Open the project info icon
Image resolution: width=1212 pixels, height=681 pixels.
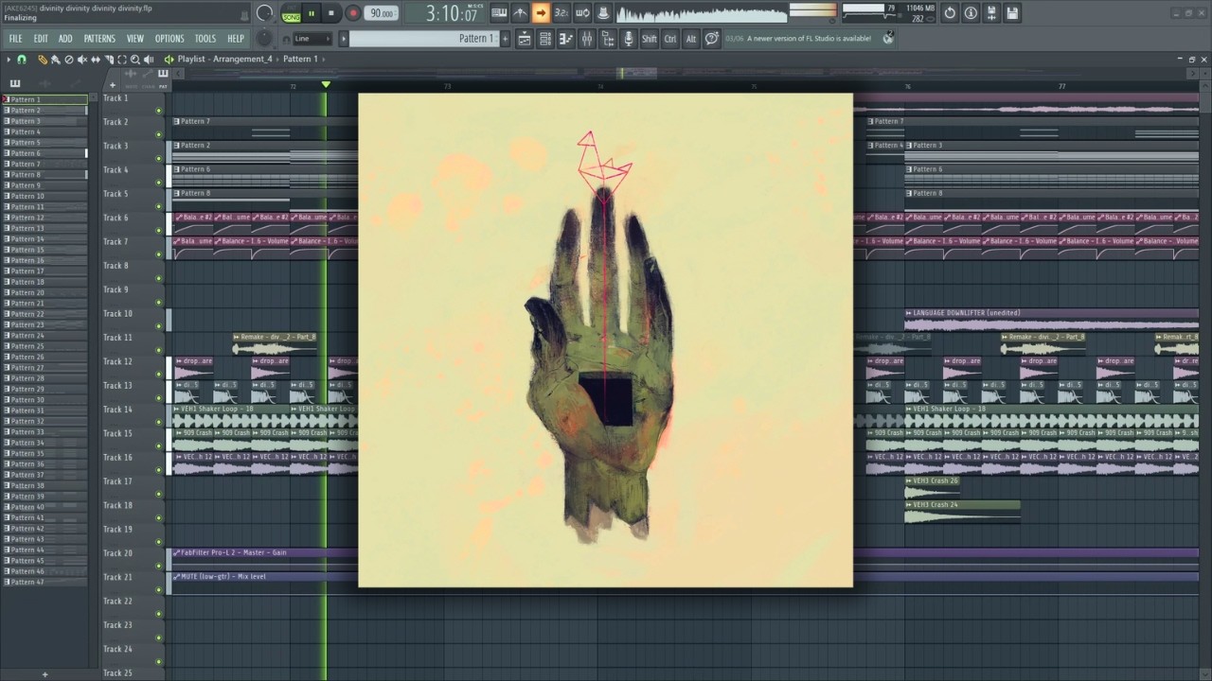971,13
